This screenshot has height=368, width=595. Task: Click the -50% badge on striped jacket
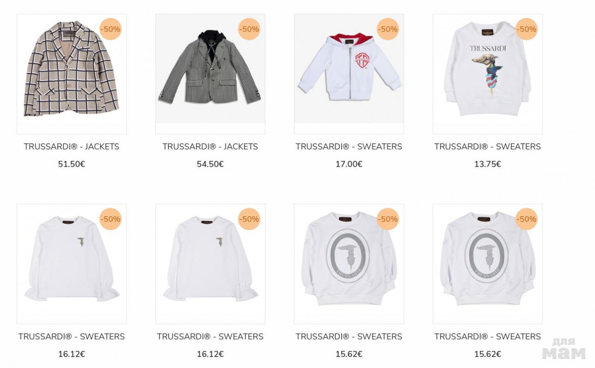pyautogui.click(x=249, y=29)
